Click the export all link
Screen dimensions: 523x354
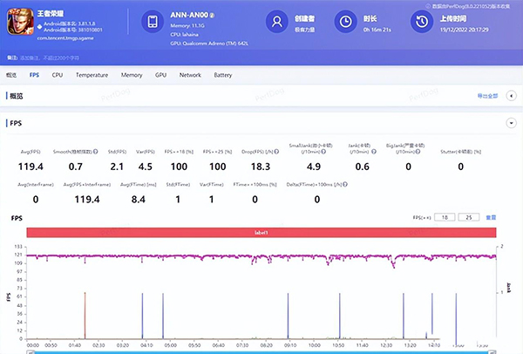487,95
